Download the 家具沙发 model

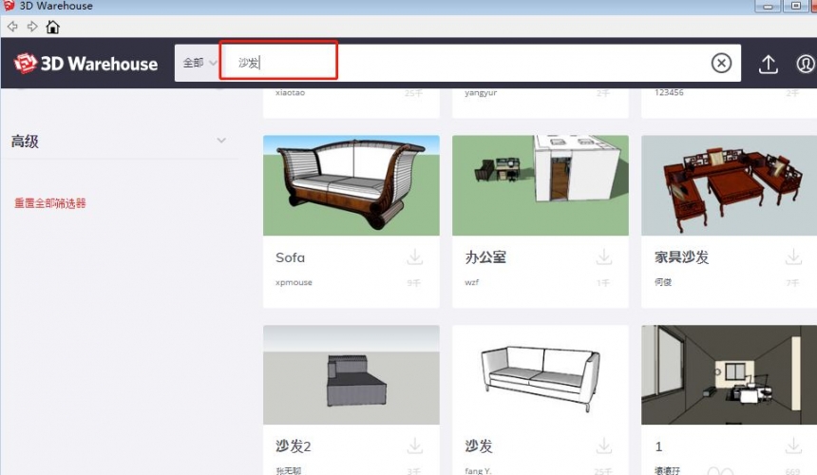pyautogui.click(x=793, y=256)
